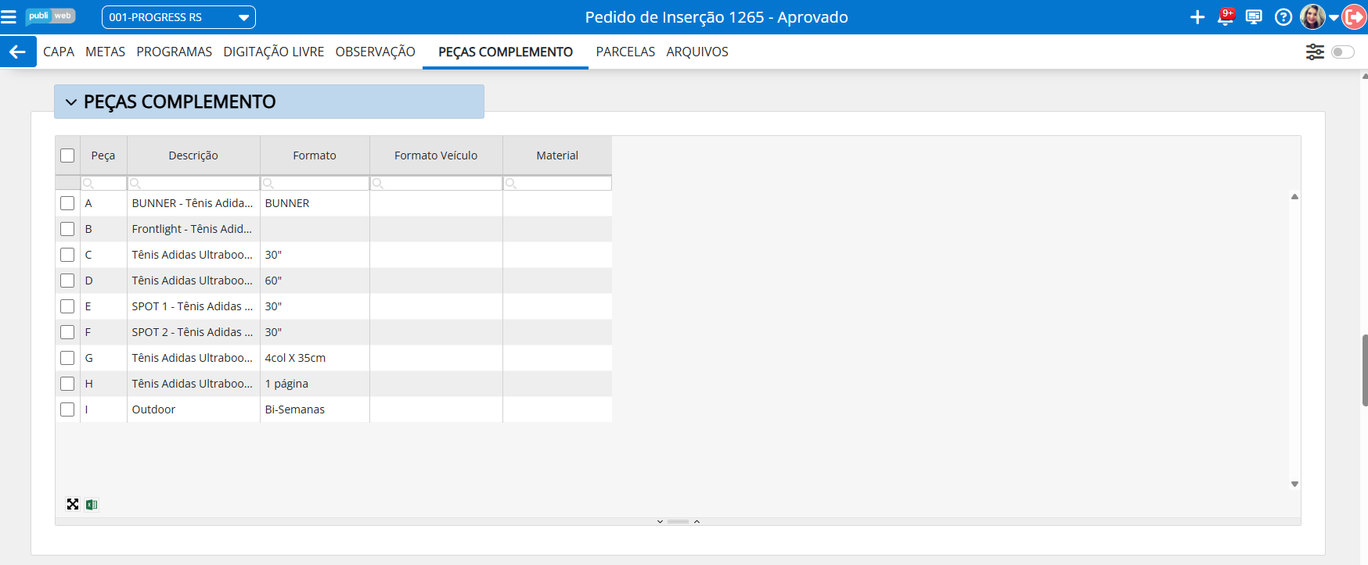Click the red logout icon
Viewport: 1368px width, 565px height.
click(x=1354, y=17)
